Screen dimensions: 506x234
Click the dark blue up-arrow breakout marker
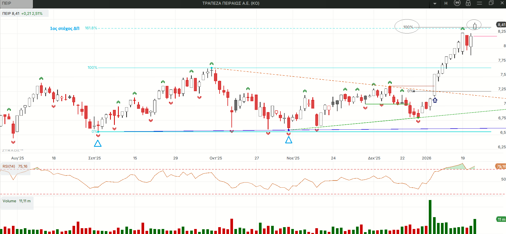[x=435, y=100]
